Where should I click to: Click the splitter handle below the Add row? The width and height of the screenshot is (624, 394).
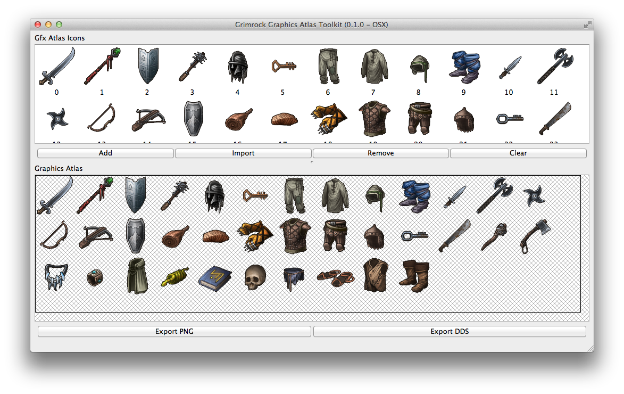(312, 162)
